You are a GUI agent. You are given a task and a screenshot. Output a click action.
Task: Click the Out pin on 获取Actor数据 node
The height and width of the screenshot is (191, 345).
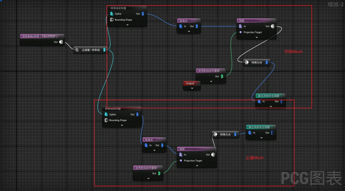pyautogui.click(x=61, y=42)
